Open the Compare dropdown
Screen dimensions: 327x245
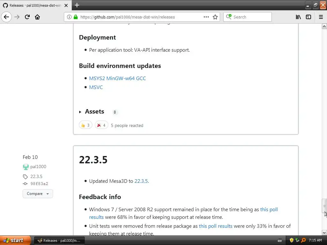point(38,194)
